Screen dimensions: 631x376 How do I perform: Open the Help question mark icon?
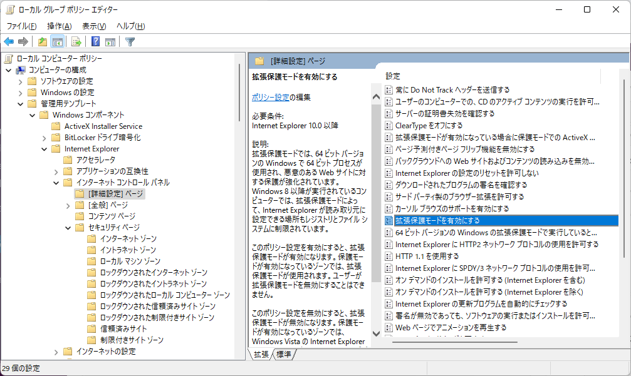[x=95, y=41]
